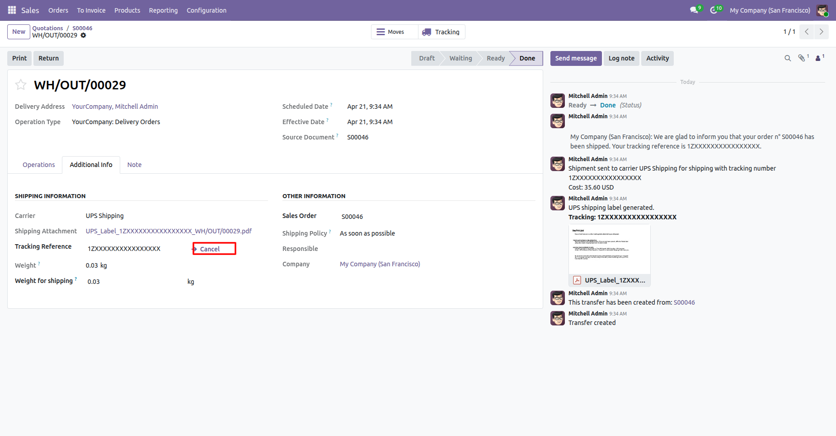Go to next record arrow
836x436 pixels.
(x=821, y=32)
